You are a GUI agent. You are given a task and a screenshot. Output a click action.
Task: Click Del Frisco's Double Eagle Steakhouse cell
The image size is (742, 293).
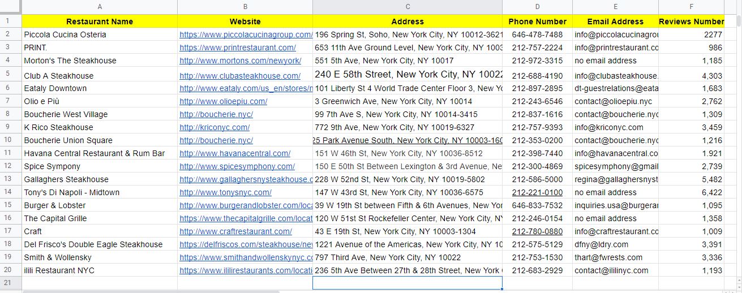(100, 244)
